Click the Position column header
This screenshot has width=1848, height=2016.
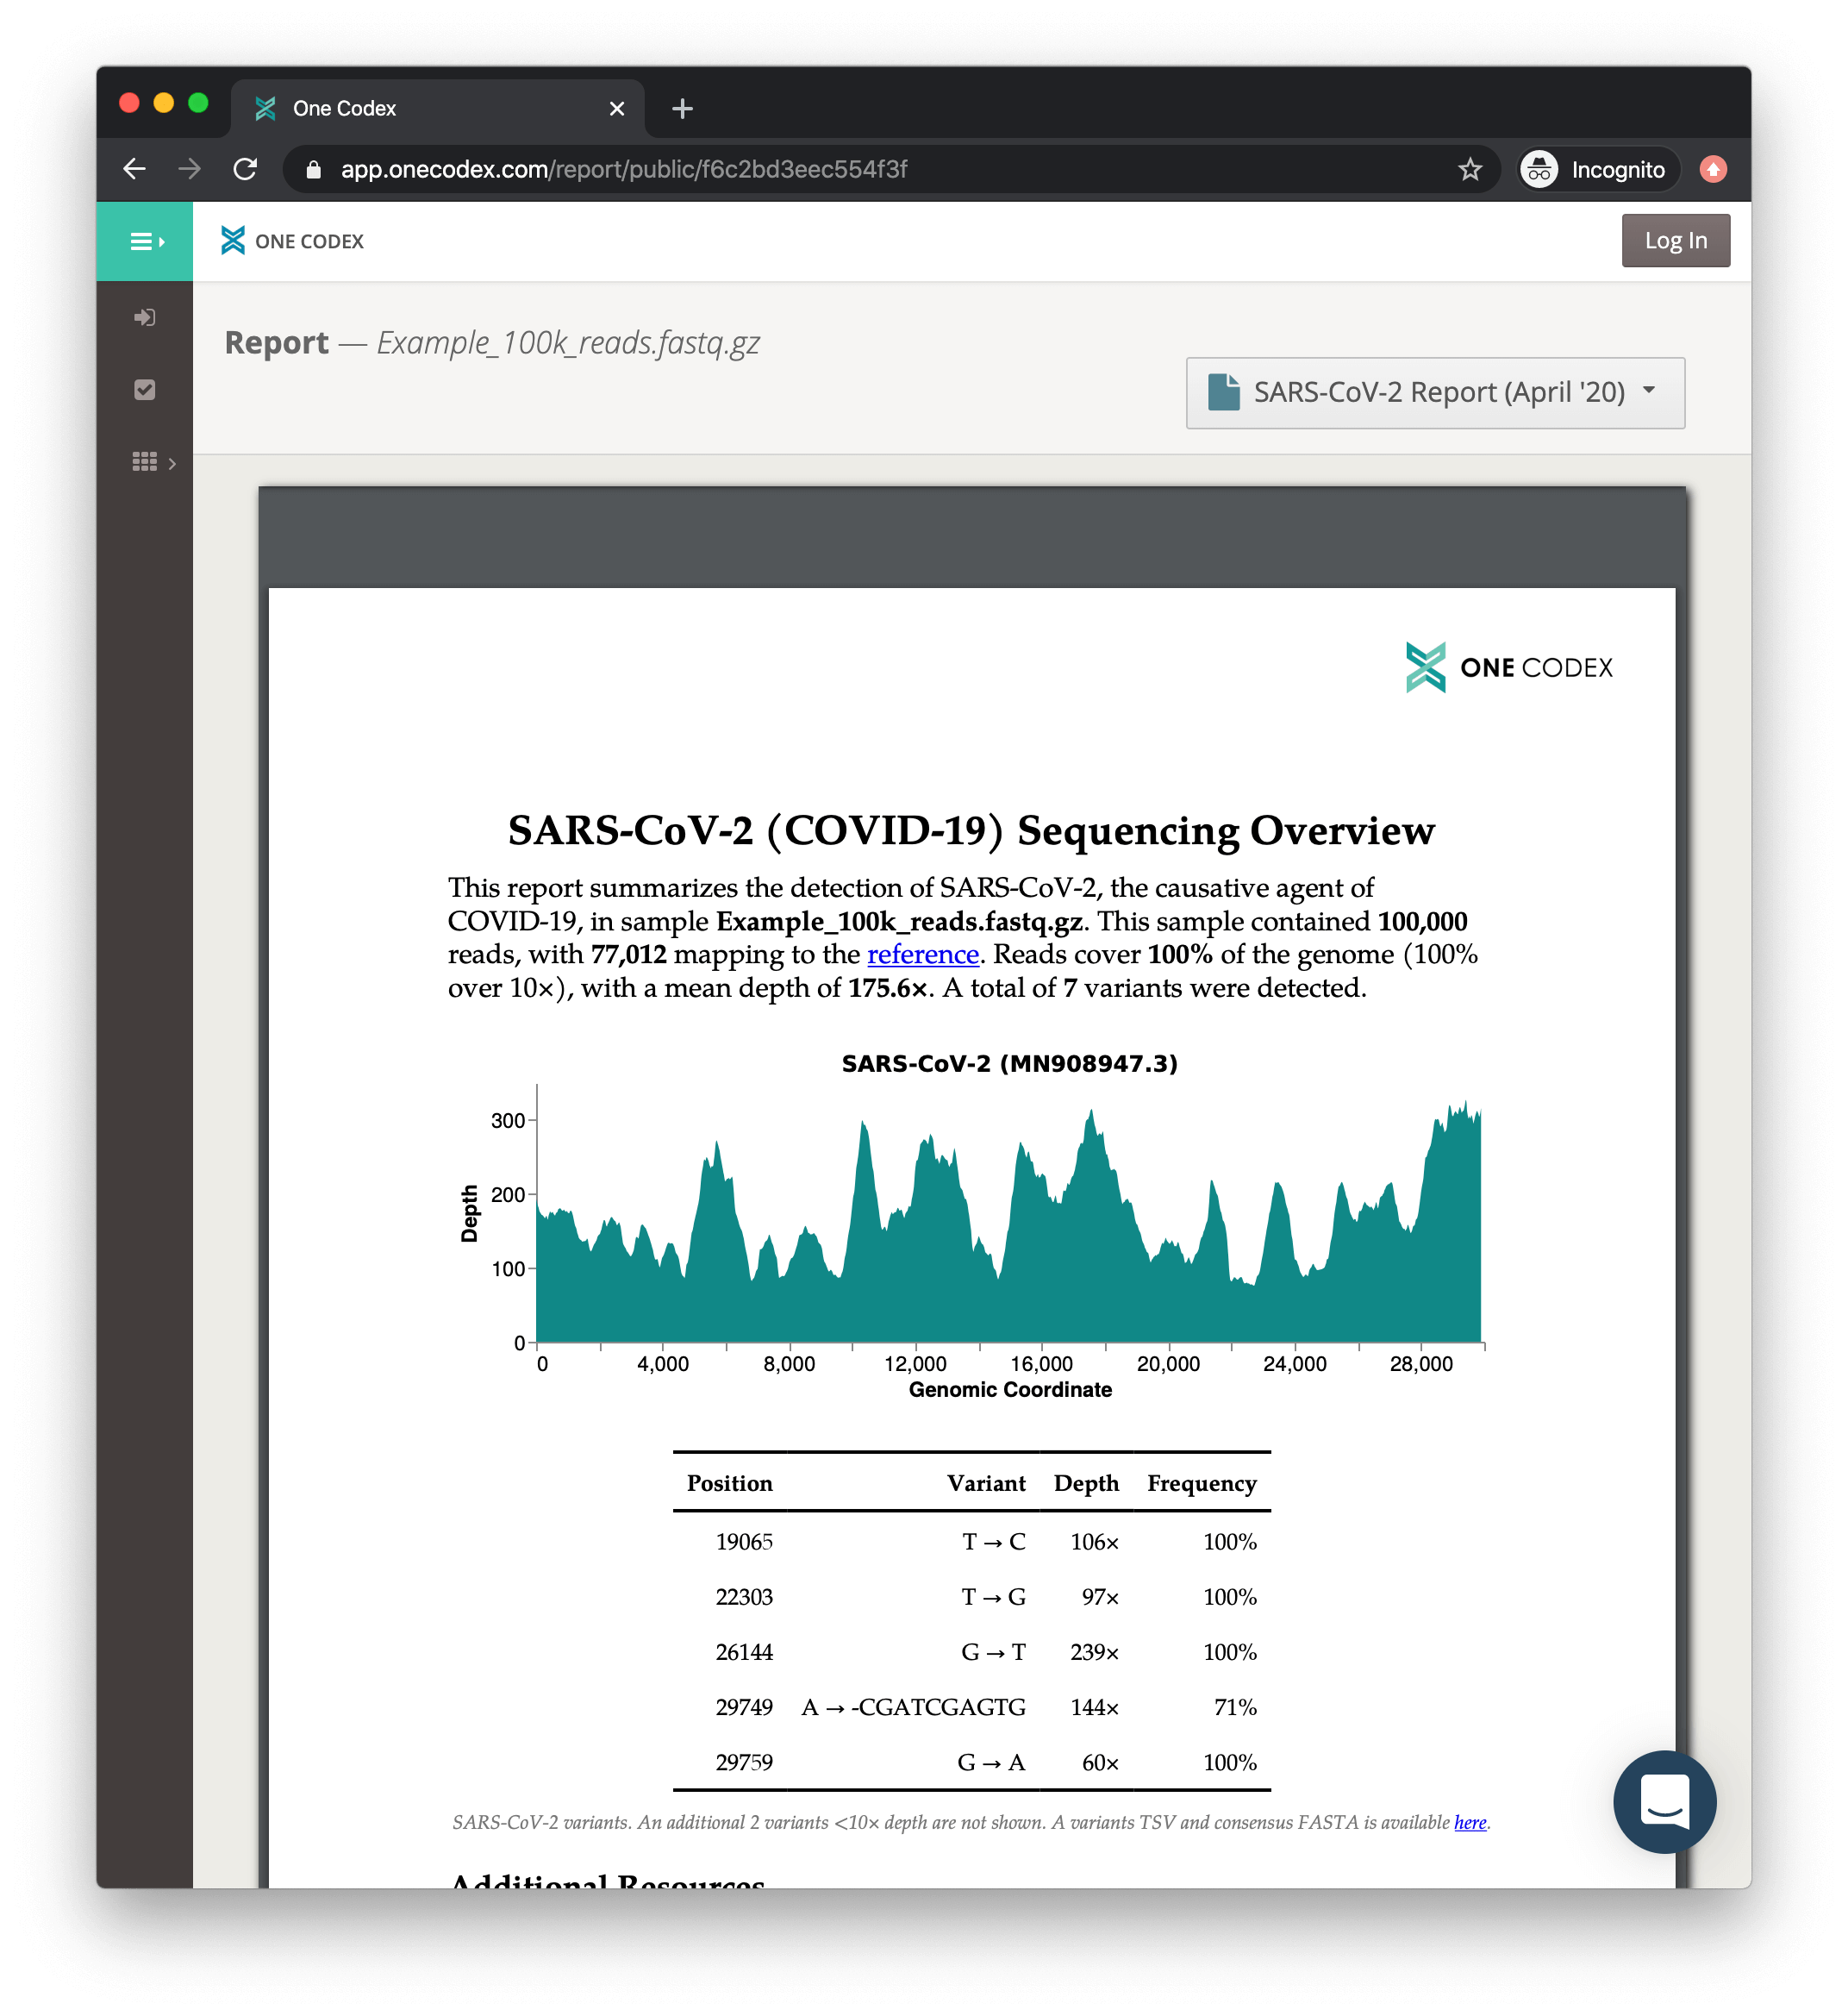point(730,1483)
